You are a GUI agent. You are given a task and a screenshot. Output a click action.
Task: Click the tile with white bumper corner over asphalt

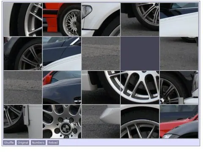coord(101,121)
